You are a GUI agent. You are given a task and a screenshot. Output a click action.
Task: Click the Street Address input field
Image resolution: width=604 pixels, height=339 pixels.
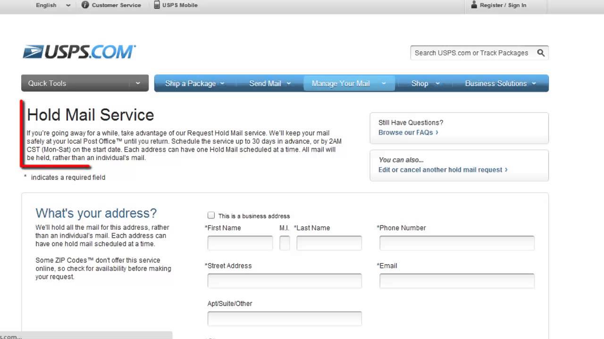tap(285, 281)
